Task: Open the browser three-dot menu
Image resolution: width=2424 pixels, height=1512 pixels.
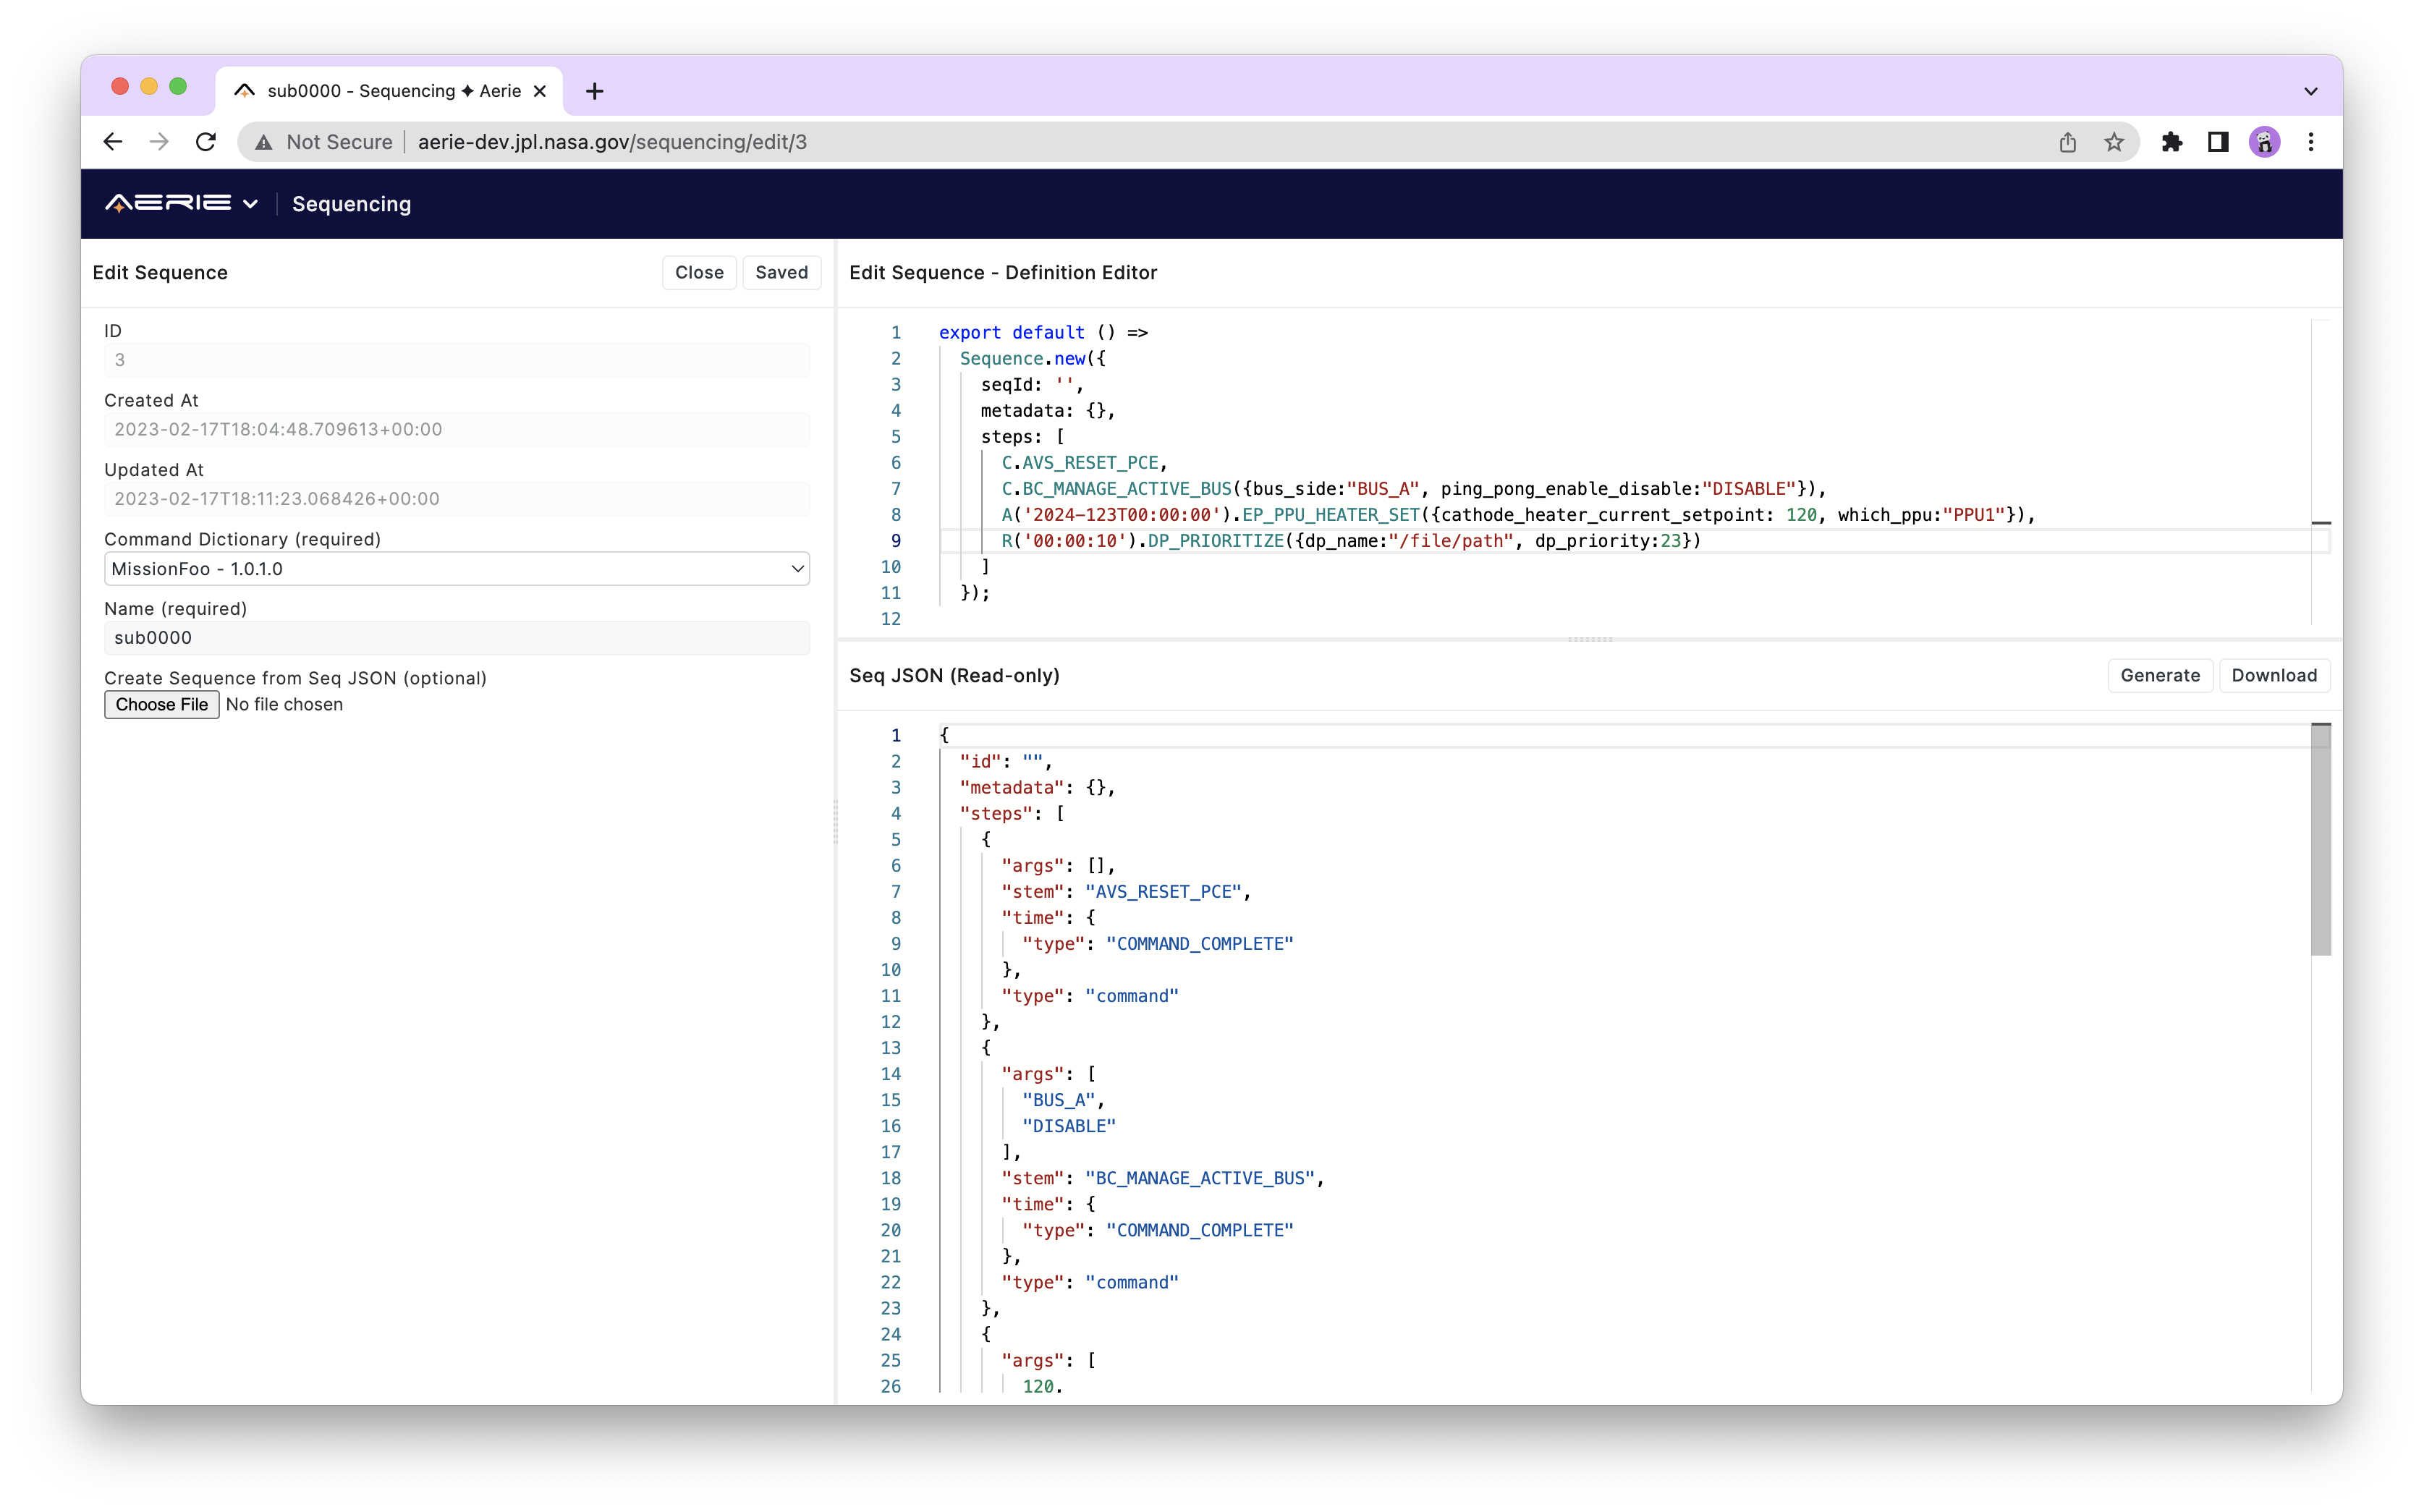Action: point(2311,141)
